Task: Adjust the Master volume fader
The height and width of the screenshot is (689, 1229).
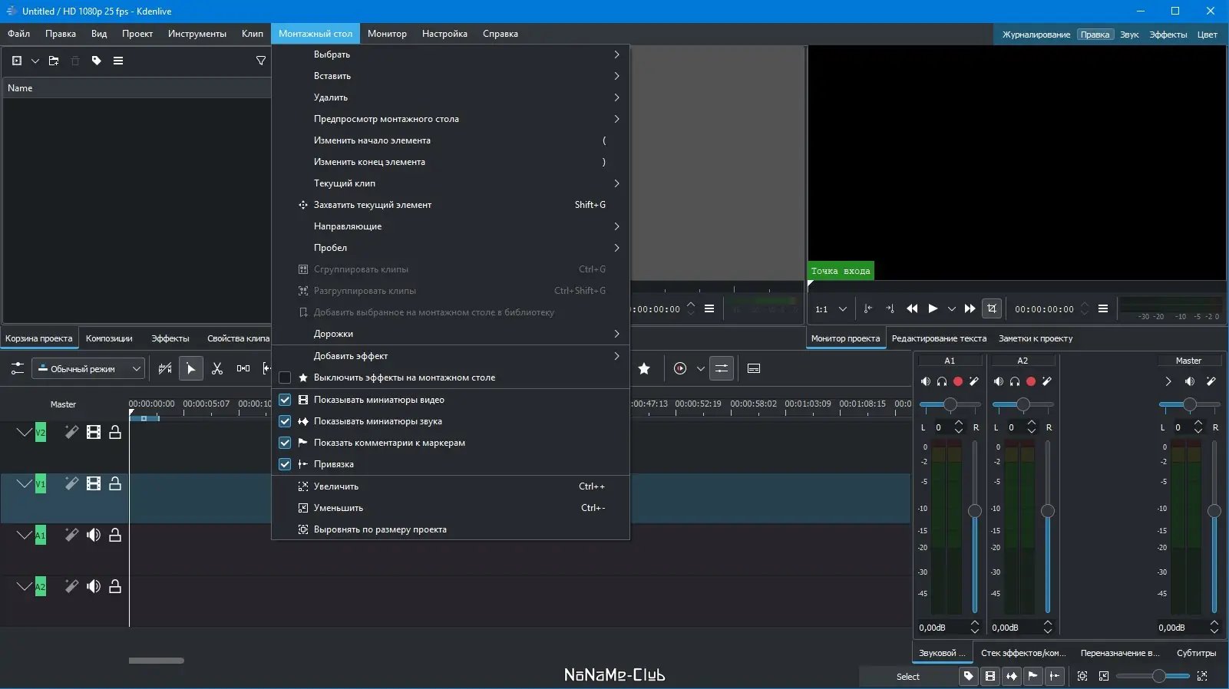Action: click(1214, 511)
